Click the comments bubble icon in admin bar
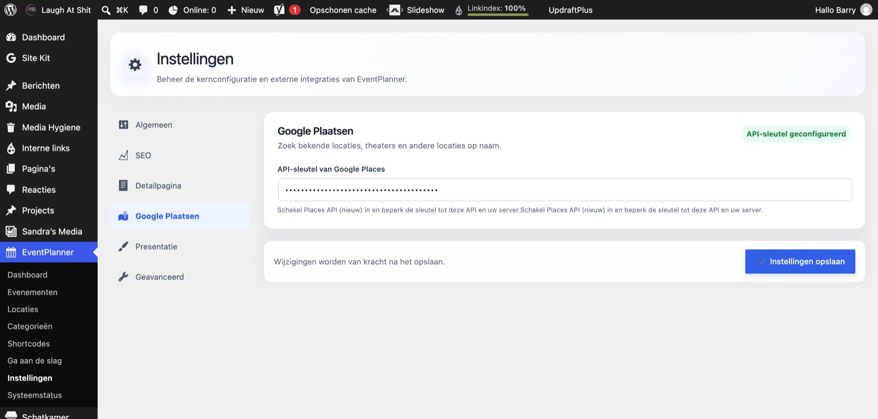The image size is (878, 419). tap(143, 10)
